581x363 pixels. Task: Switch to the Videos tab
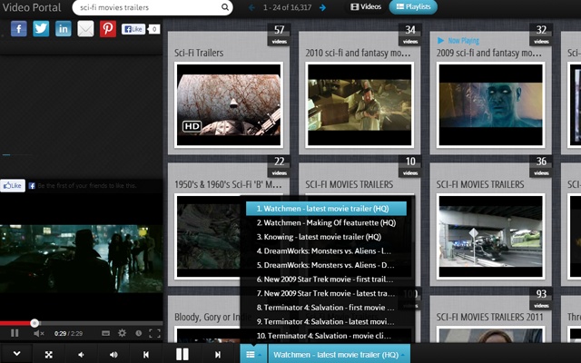pyautogui.click(x=366, y=6)
